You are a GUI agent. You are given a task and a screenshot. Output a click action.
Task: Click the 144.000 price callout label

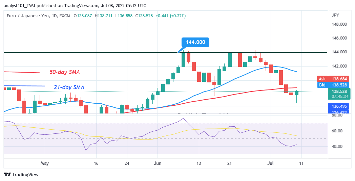pyautogui.click(x=195, y=42)
